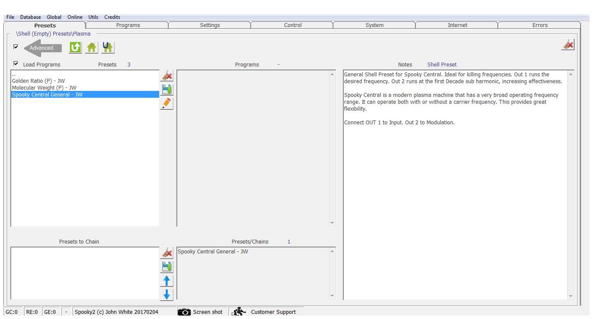
Task: Switch to the Internet tab
Action: (x=457, y=25)
